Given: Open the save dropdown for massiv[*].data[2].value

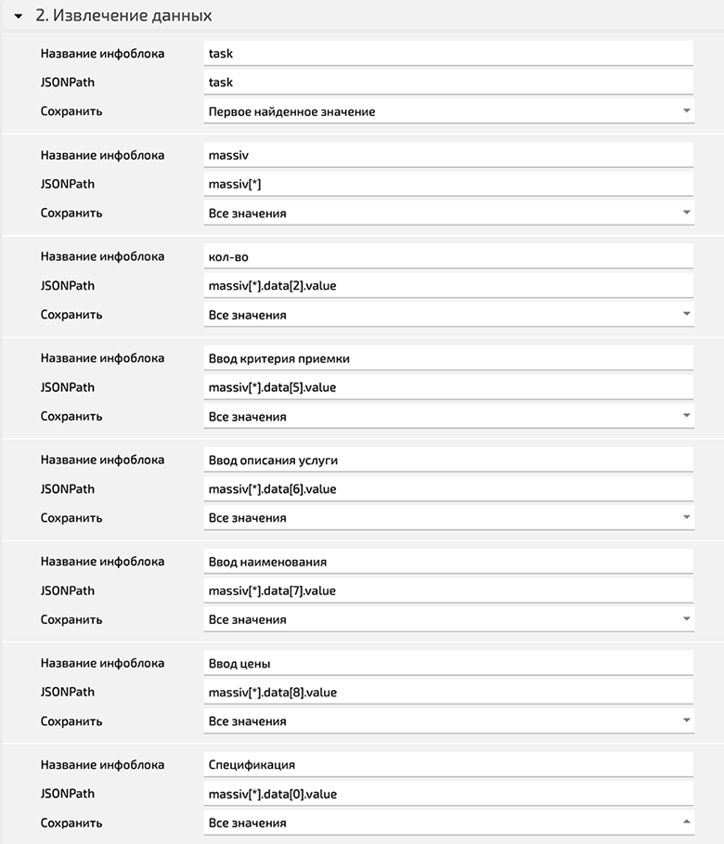Looking at the screenshot, I should (448, 315).
